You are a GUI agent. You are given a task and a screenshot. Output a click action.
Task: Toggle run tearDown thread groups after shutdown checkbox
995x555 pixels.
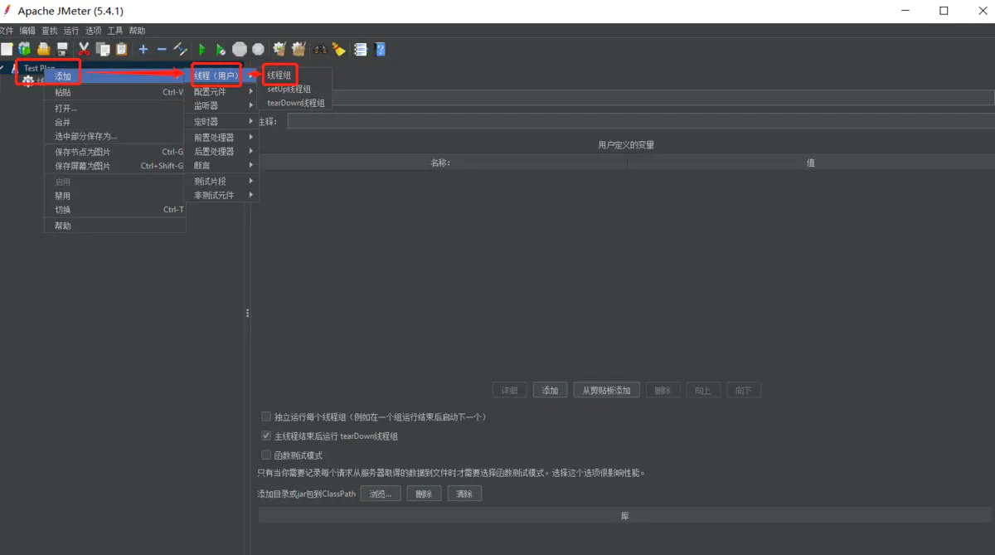[x=266, y=436]
